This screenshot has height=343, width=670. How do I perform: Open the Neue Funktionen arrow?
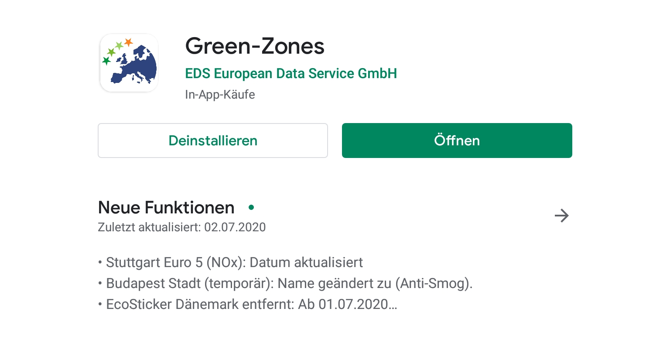coord(561,216)
